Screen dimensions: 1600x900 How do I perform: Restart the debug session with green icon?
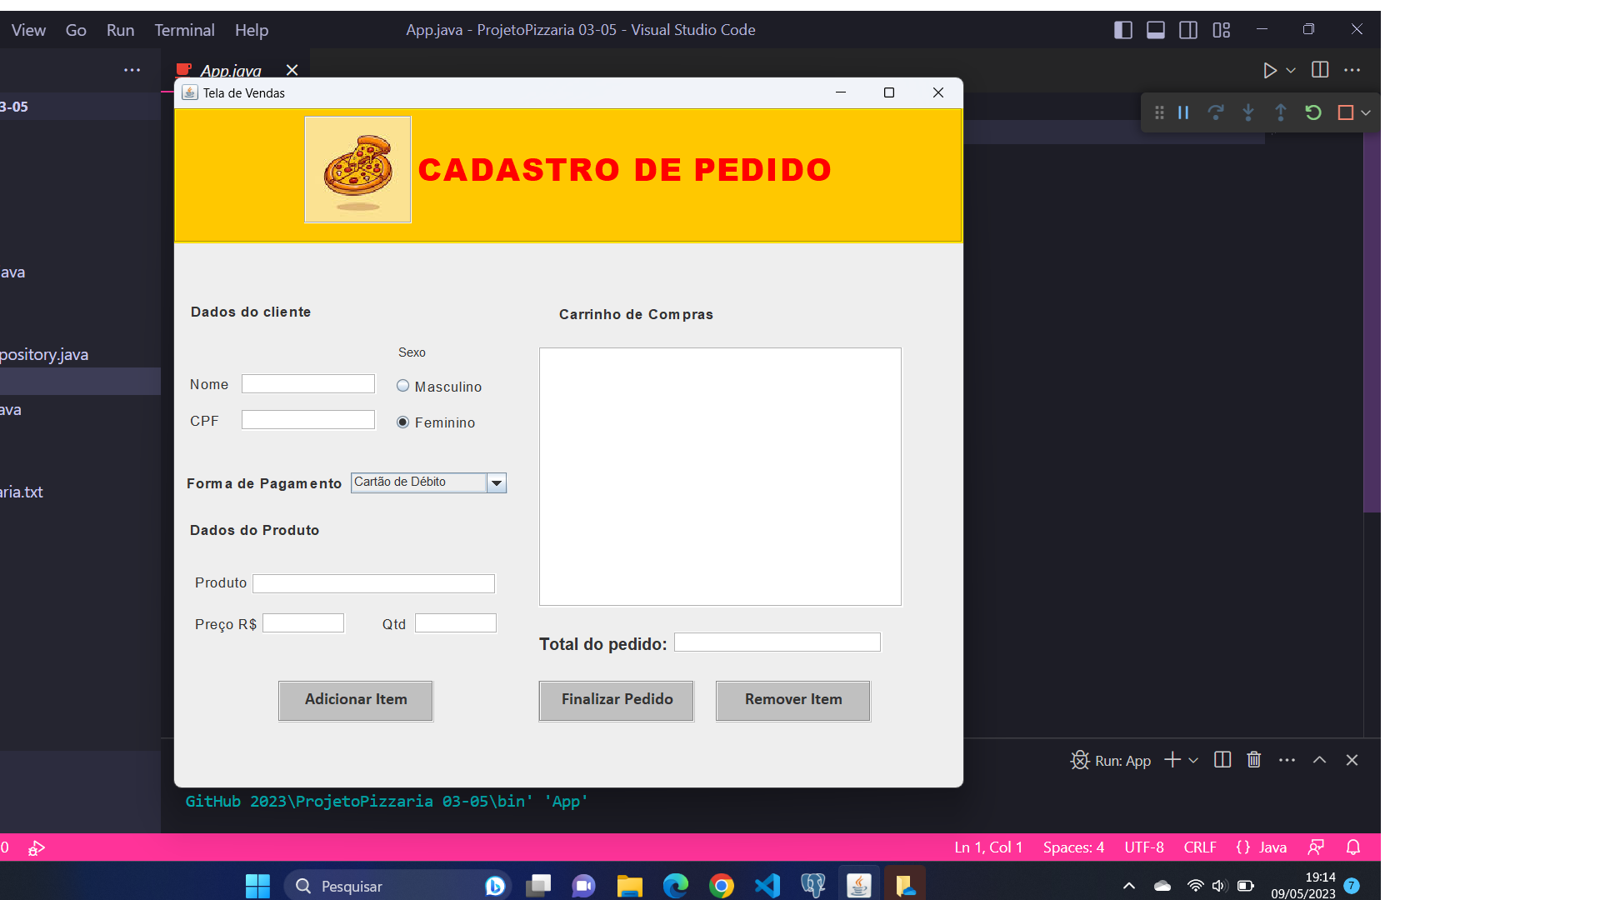tap(1313, 112)
